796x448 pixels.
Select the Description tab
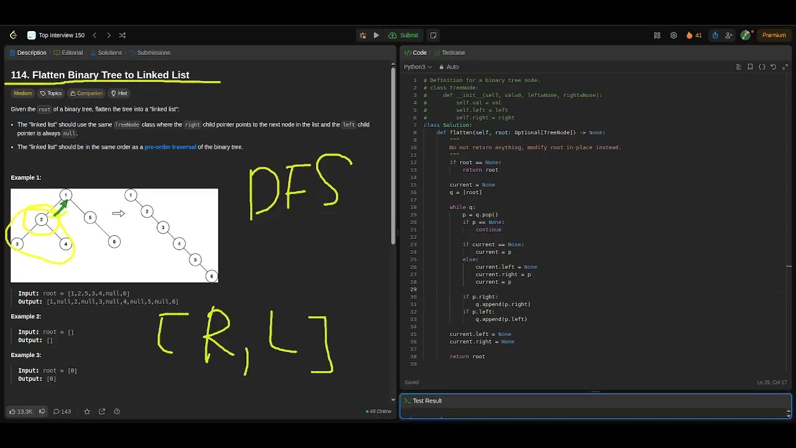(28, 53)
